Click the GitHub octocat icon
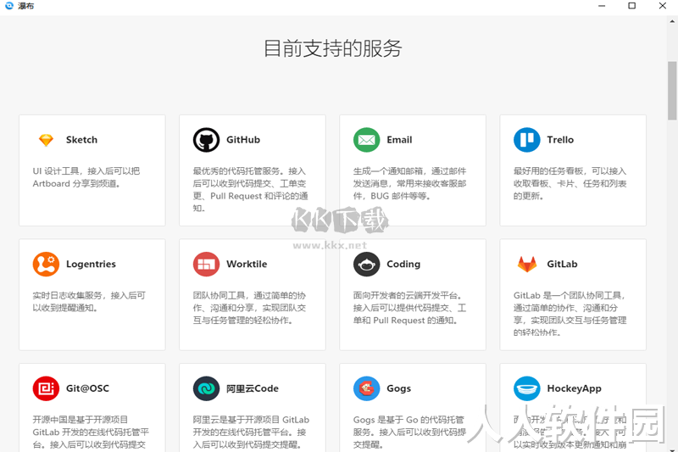Screen dimensions: 678x452 (x=206, y=140)
